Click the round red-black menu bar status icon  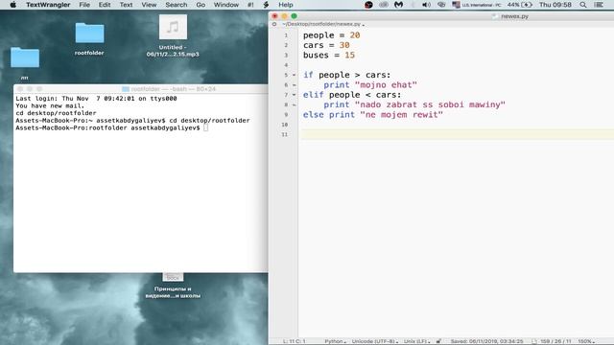click(368, 5)
